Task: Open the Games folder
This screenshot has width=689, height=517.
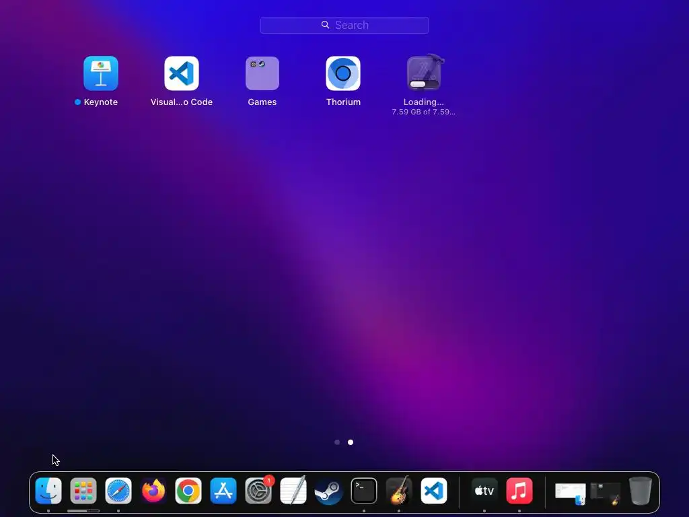Action: 262,73
